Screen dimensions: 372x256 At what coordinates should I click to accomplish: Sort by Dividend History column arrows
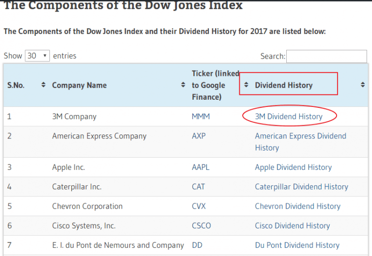[362, 85]
